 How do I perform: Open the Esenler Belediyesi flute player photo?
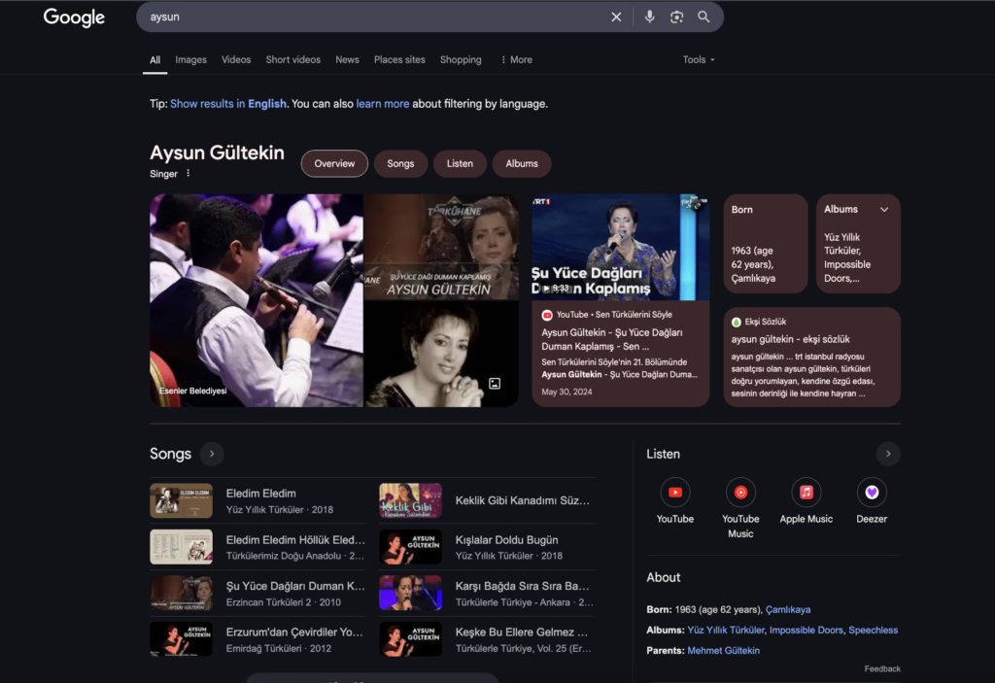257,300
